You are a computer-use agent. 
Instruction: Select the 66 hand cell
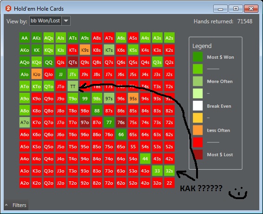[x=121, y=134]
